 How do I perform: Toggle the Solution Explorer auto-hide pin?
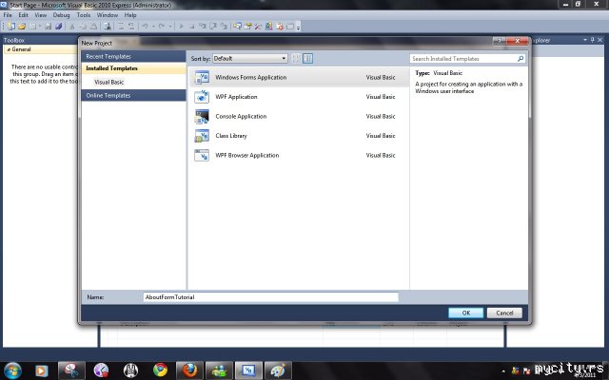(592, 40)
